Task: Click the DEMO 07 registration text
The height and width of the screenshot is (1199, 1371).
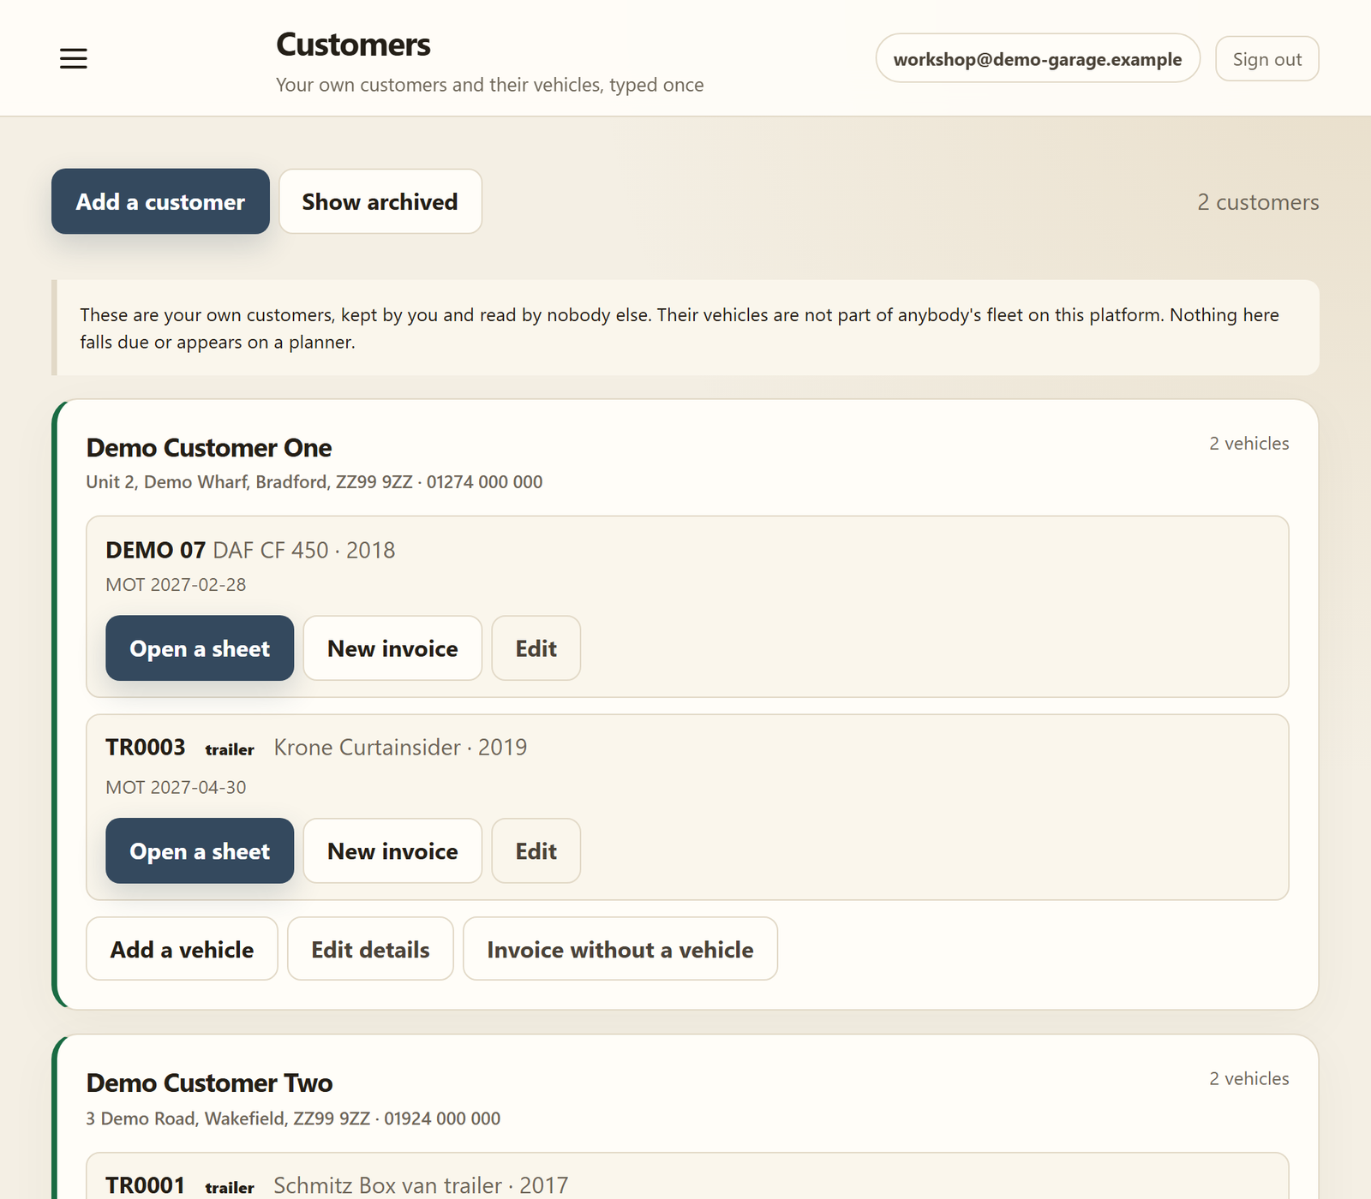Action: 155,550
